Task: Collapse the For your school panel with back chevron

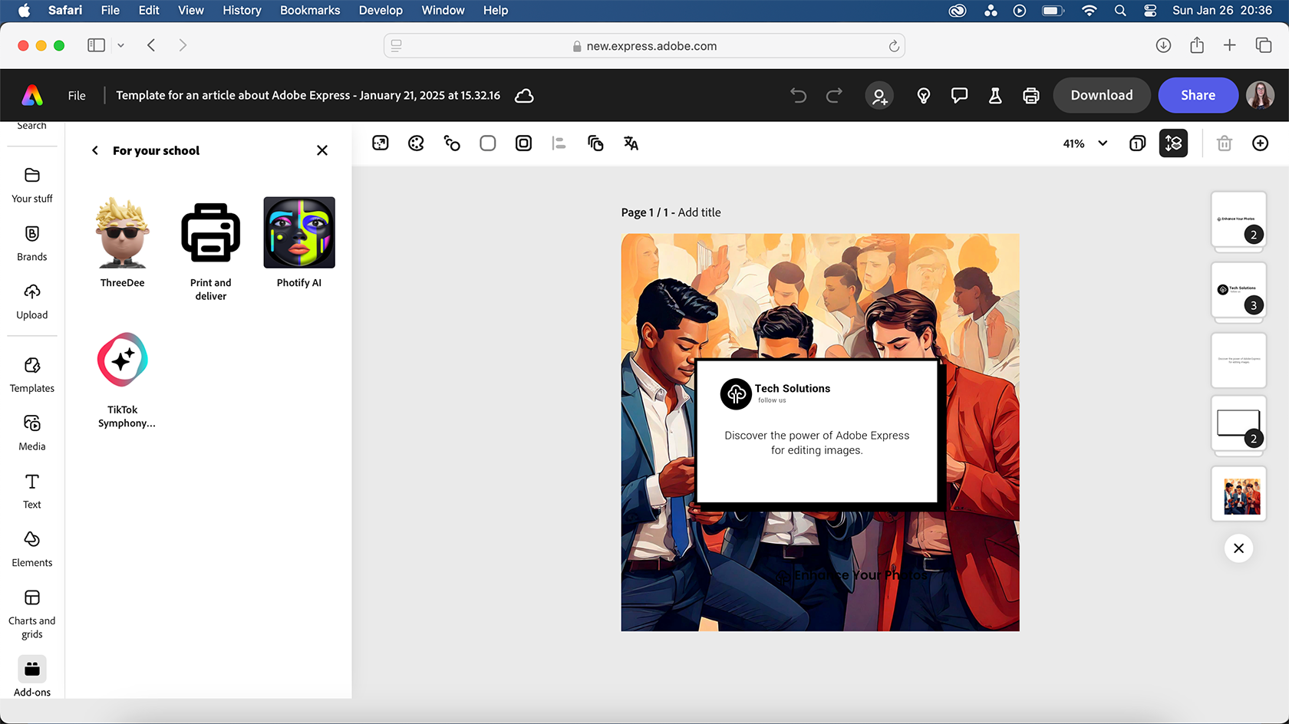Action: tap(94, 150)
